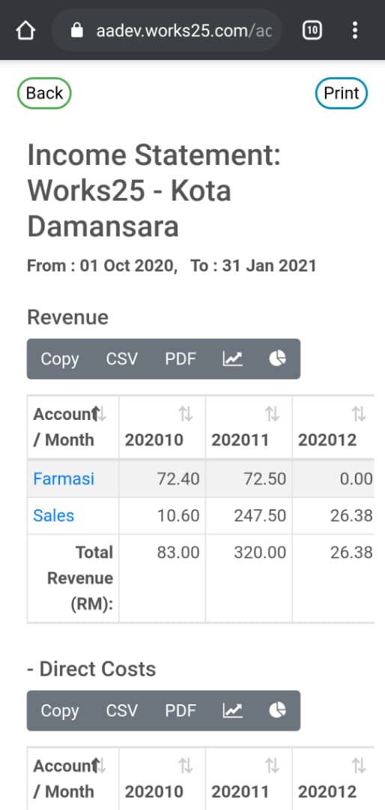Select the From/To date range text
This screenshot has height=810, width=385.
point(172,265)
